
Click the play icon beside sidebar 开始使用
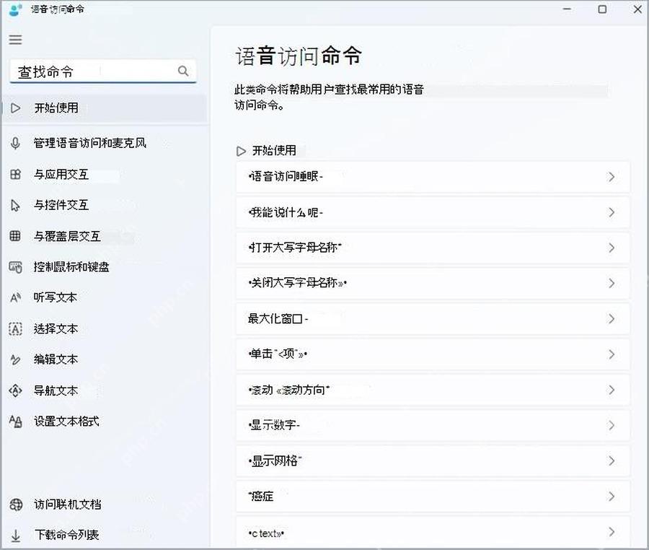(15, 108)
